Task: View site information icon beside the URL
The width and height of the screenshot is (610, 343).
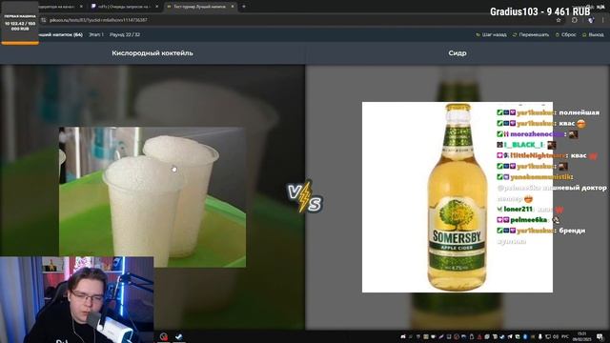Action: 44,20
